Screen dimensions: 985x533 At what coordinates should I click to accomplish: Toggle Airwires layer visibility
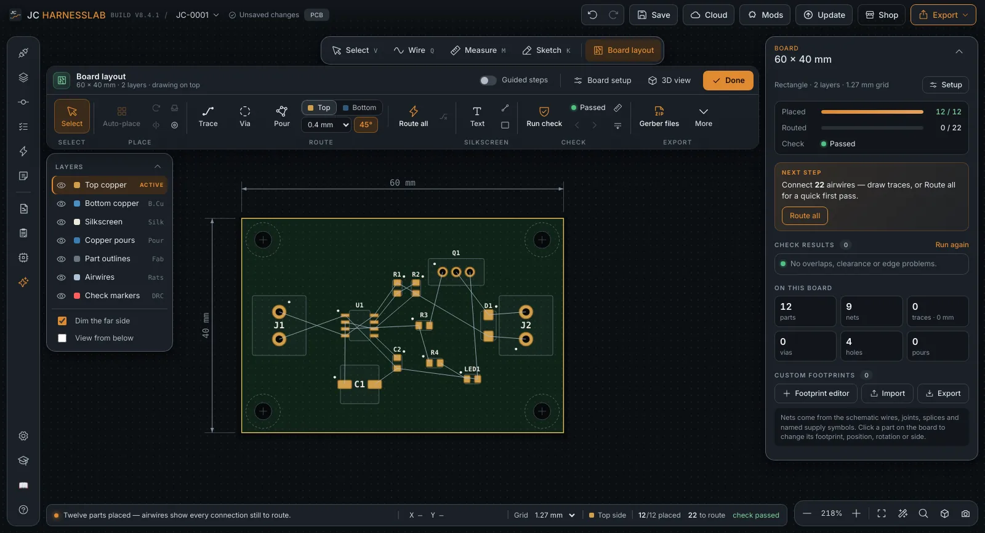[61, 277]
